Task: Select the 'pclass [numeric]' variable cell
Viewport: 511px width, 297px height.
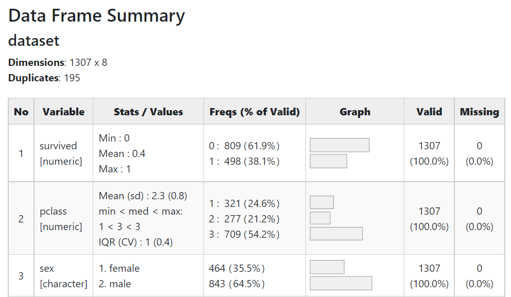Action: [61, 219]
